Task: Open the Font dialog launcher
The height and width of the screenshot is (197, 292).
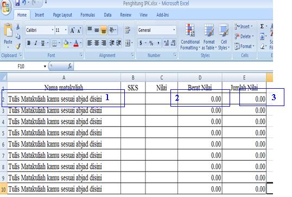Action: (x=81, y=55)
